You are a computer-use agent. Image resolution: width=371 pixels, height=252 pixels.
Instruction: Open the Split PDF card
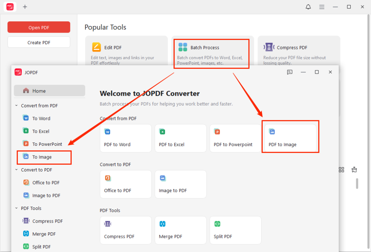pos(235,230)
